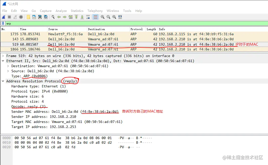
Task: Sort by the Length column header
Action: (x=152, y=29)
